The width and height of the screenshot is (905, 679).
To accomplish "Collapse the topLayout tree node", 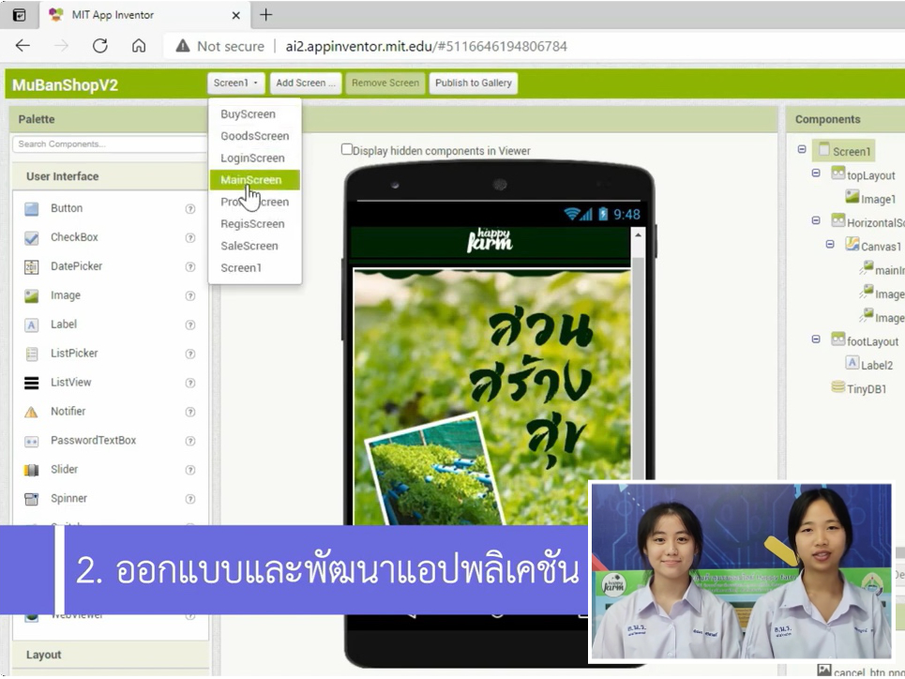I will point(816,174).
